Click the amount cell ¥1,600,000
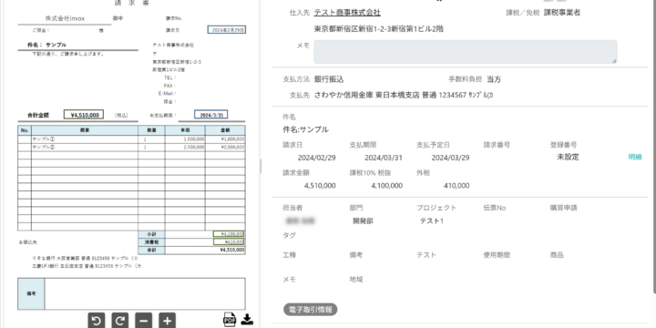The height and width of the screenshot is (328, 656). point(232,138)
